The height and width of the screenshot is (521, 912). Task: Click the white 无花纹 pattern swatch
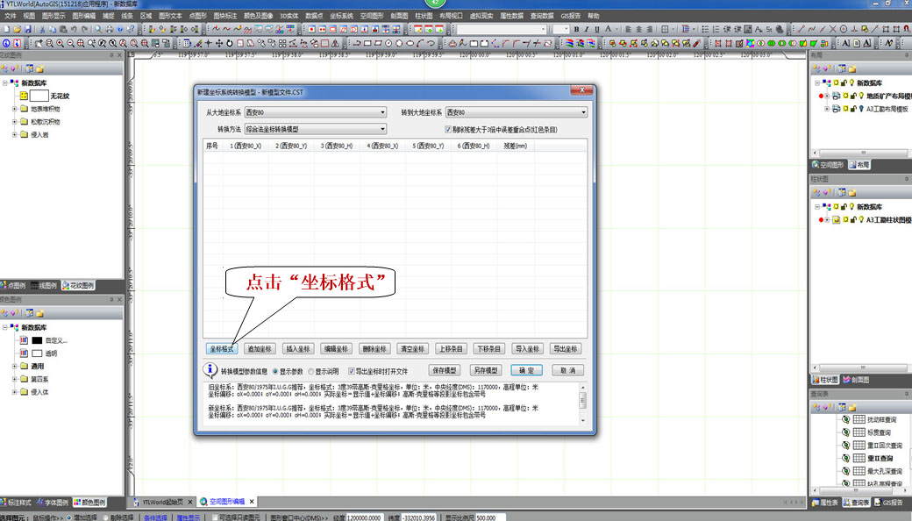[x=39, y=96]
